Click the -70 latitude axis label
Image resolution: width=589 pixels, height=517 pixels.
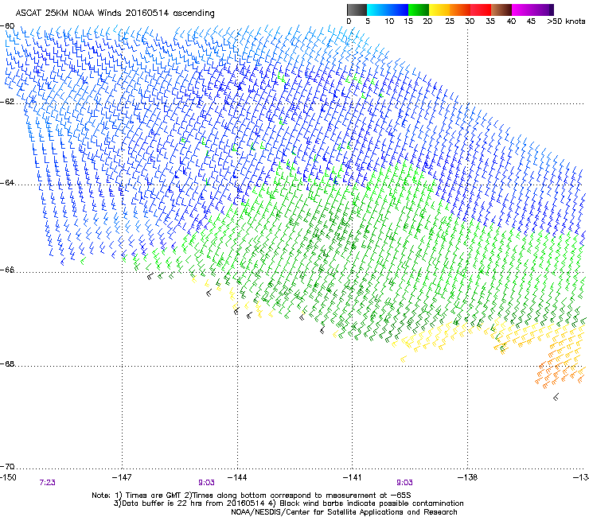(x=7, y=466)
